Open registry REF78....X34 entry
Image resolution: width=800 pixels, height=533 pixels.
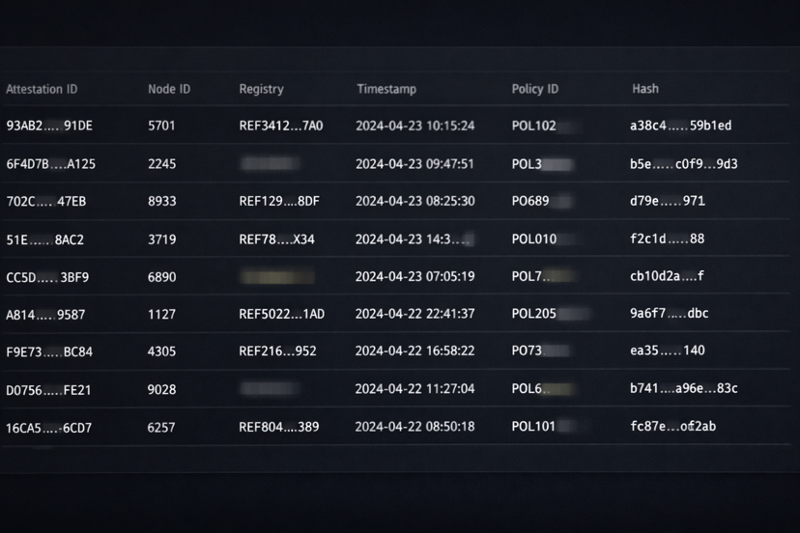pyautogui.click(x=276, y=239)
